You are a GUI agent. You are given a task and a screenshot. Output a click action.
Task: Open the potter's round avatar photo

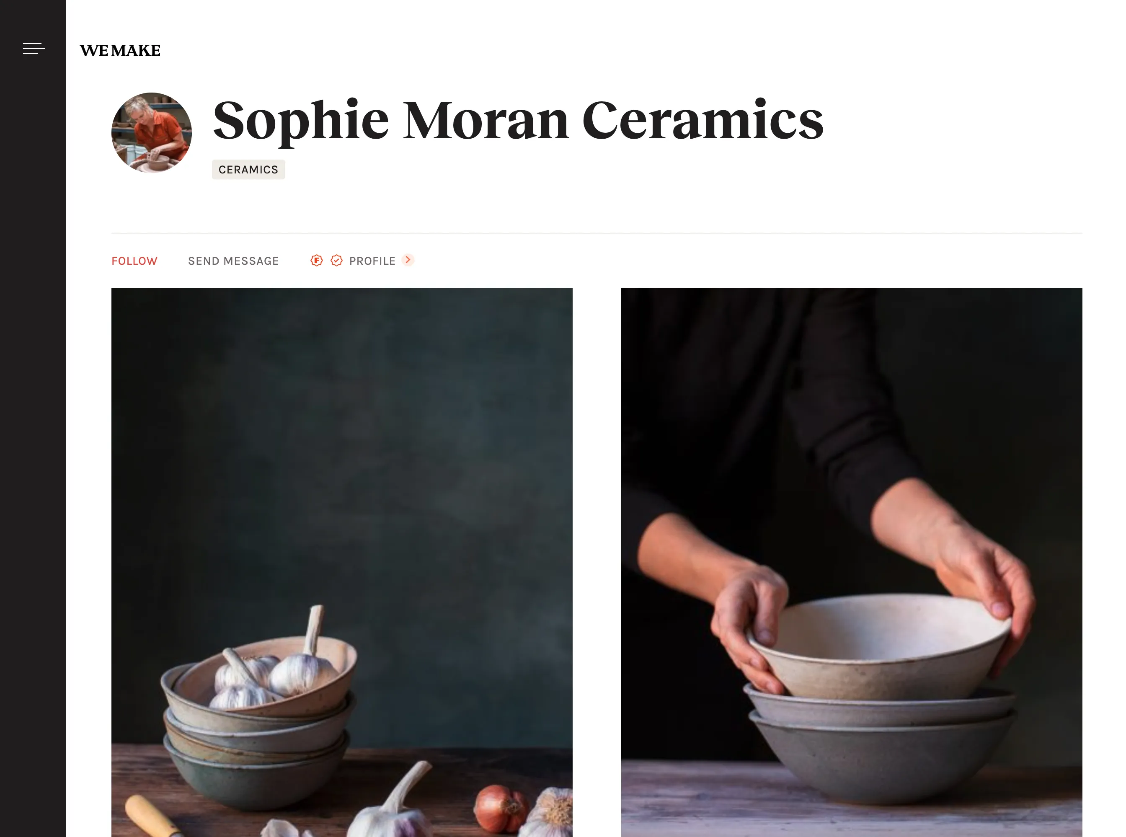[x=152, y=133]
